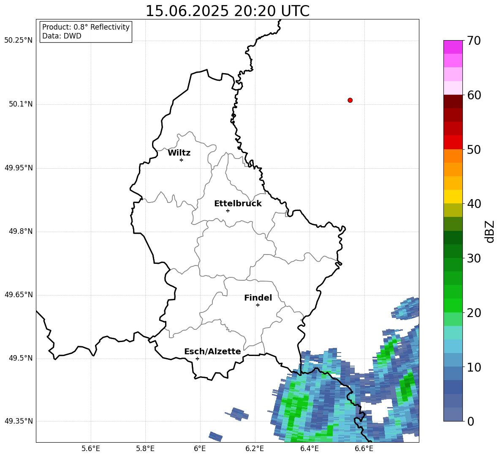Click the orange colorbar segment just below 50
The image size is (500, 457).
click(453, 156)
